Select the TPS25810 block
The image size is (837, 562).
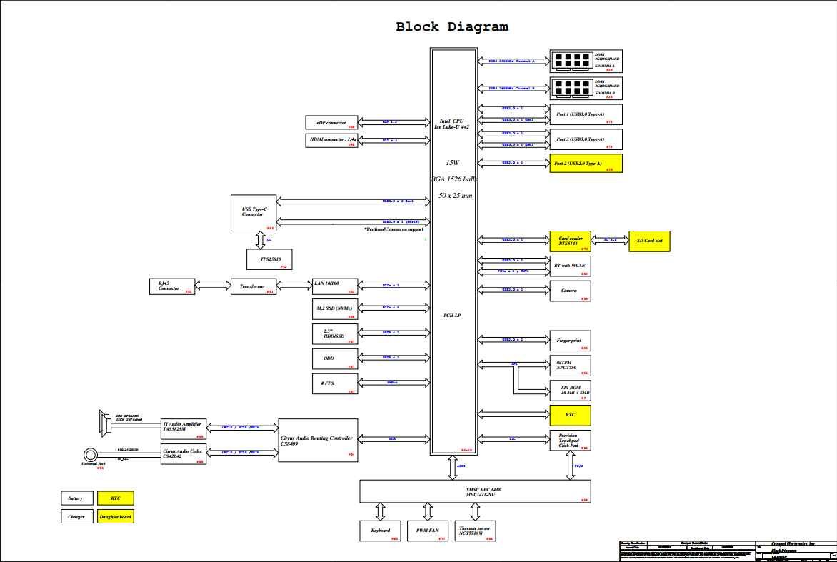pyautogui.click(x=269, y=259)
